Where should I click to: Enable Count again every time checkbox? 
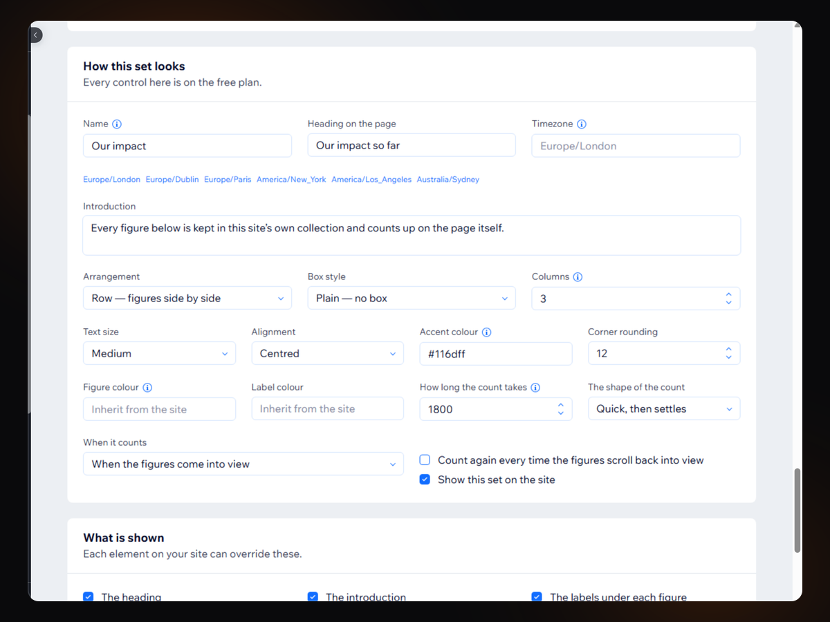425,460
